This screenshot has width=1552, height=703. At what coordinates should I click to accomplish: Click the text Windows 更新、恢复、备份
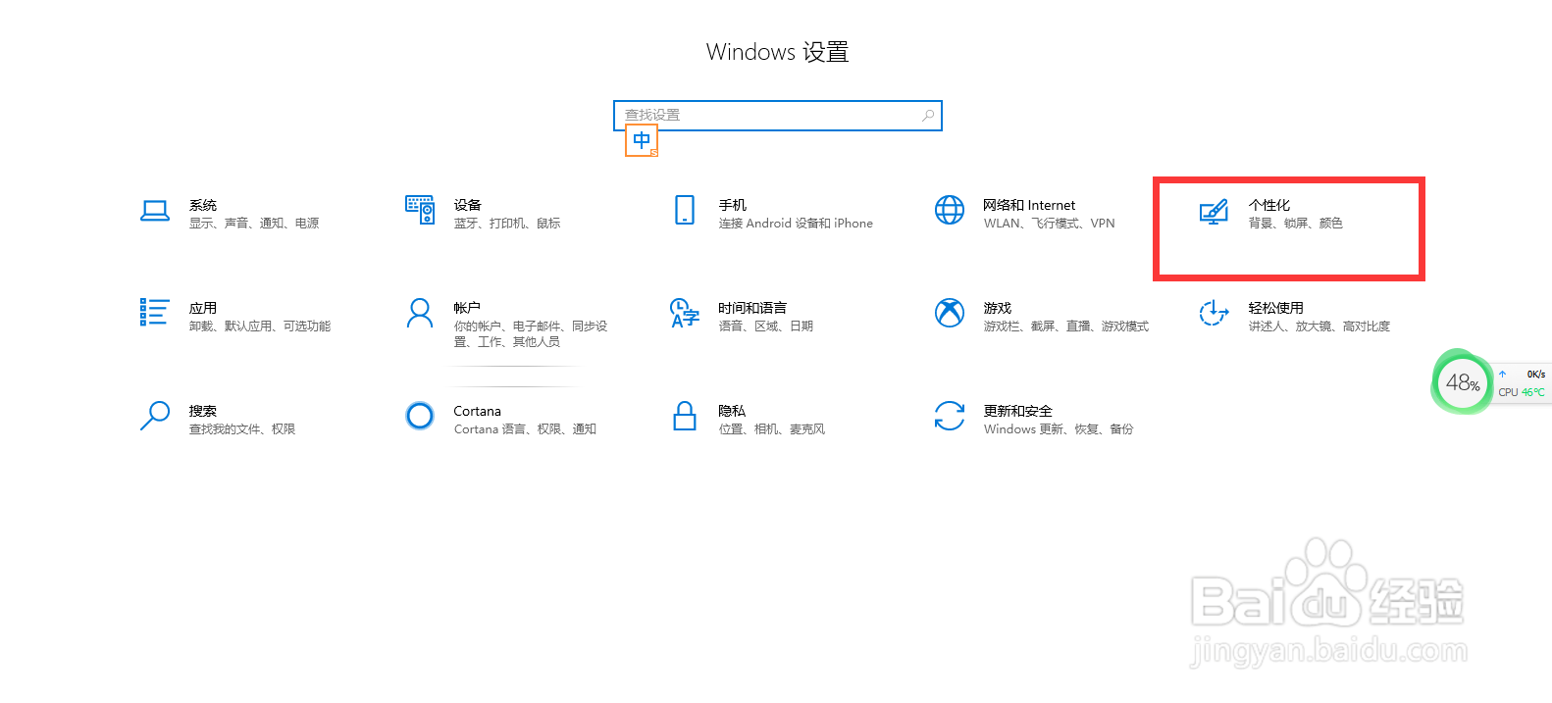[x=1059, y=429]
